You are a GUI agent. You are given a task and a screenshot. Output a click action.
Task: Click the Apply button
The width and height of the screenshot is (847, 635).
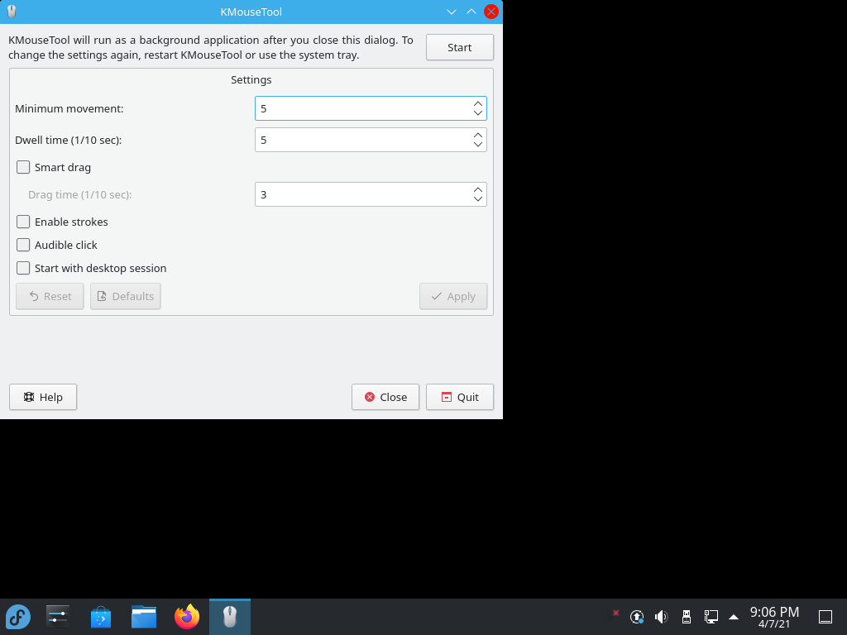tap(453, 297)
